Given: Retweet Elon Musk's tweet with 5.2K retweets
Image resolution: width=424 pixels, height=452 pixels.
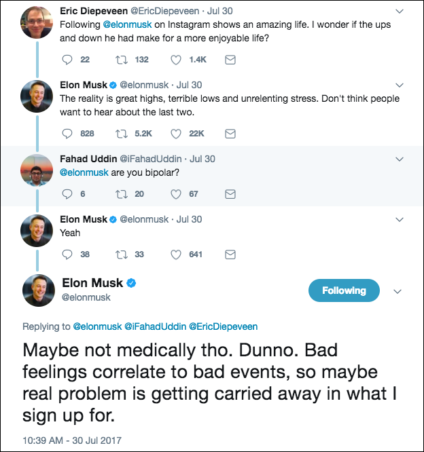Looking at the screenshot, I should (122, 133).
